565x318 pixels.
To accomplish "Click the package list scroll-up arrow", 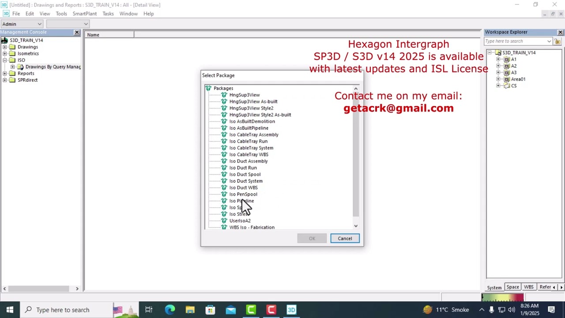I will [x=356, y=89].
